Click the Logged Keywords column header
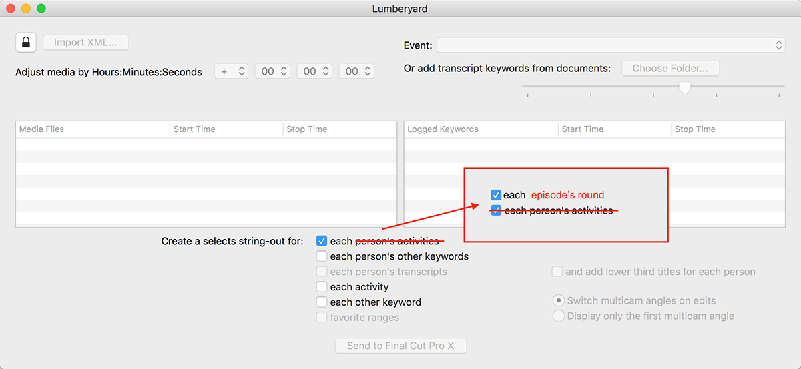Image resolution: width=801 pixels, height=369 pixels. point(481,129)
